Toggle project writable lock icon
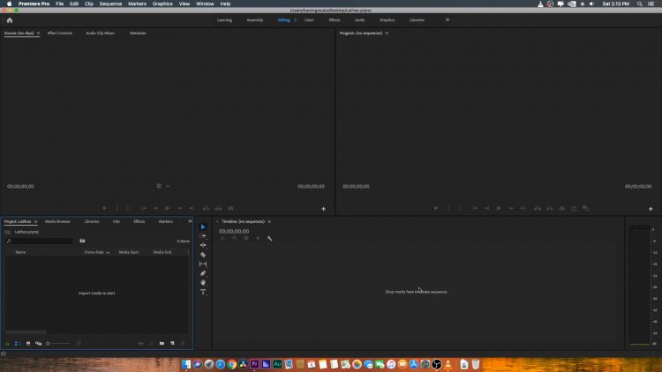The height and width of the screenshot is (372, 662). [x=7, y=343]
